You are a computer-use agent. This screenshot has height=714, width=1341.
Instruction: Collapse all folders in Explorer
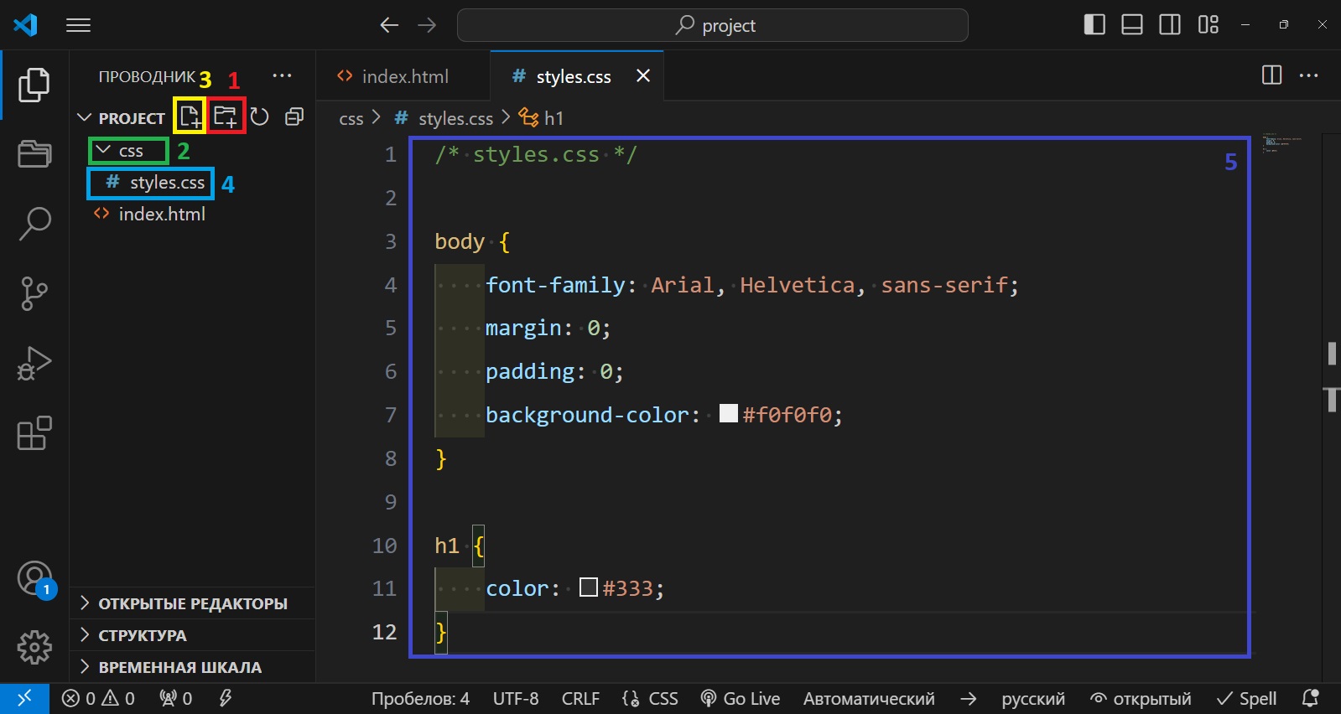[294, 116]
